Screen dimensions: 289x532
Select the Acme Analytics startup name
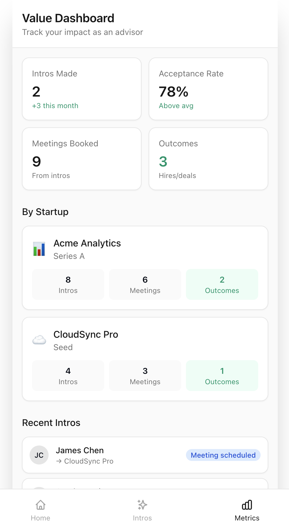pos(87,243)
